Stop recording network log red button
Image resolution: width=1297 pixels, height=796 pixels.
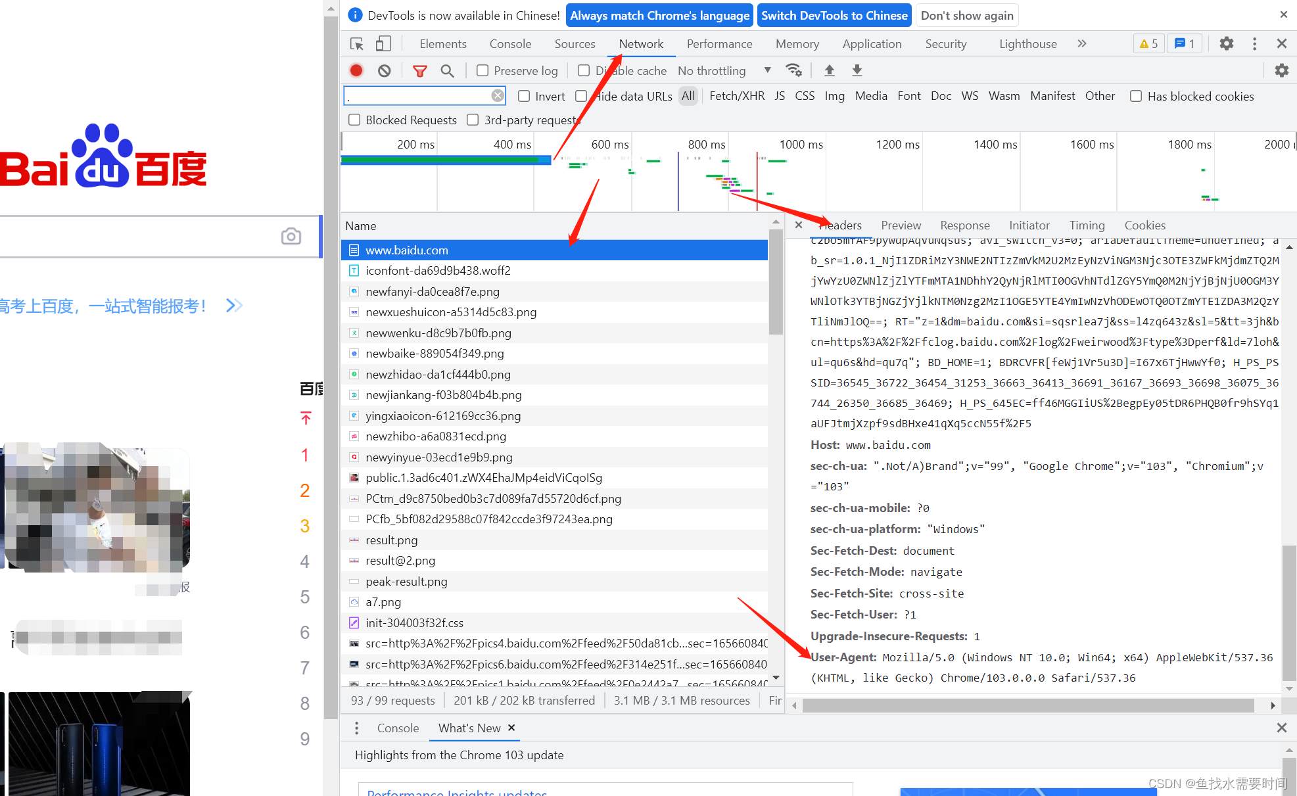click(x=356, y=70)
